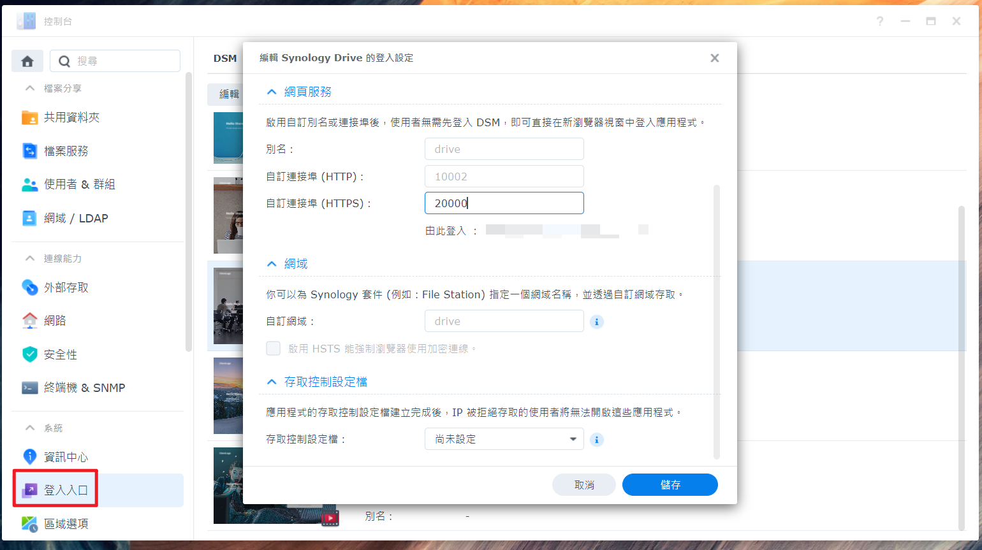Go to 使用者 & 群組 in the sidebar
Viewport: 982px width, 550px height.
[x=98, y=184]
